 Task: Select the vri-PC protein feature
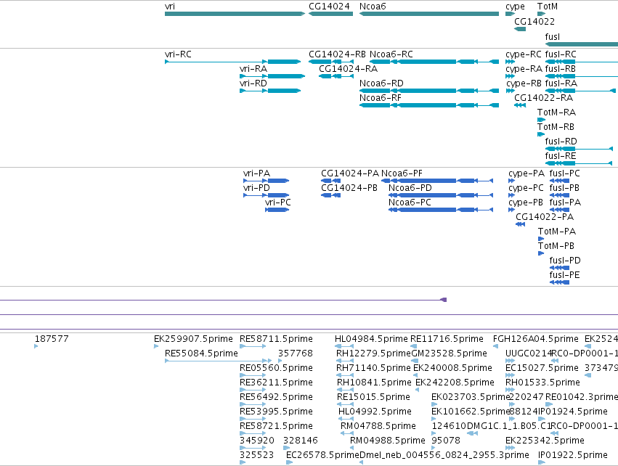[277, 210]
